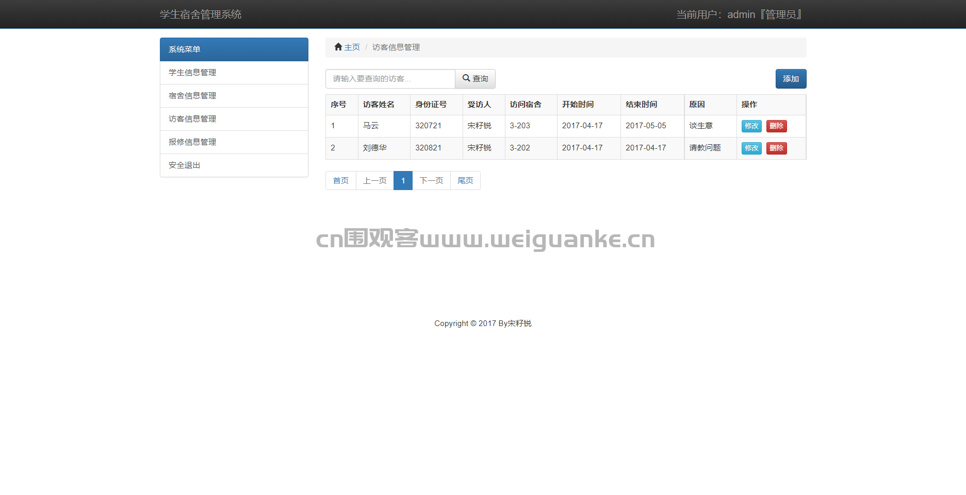Jump to 尾页 pagination link
The image size is (966, 495).
tap(465, 180)
